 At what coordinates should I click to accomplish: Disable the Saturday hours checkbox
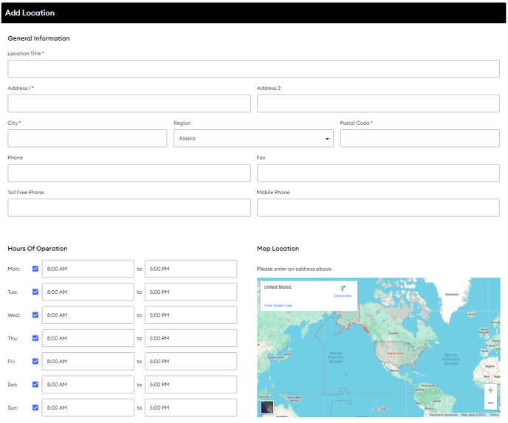(x=35, y=385)
